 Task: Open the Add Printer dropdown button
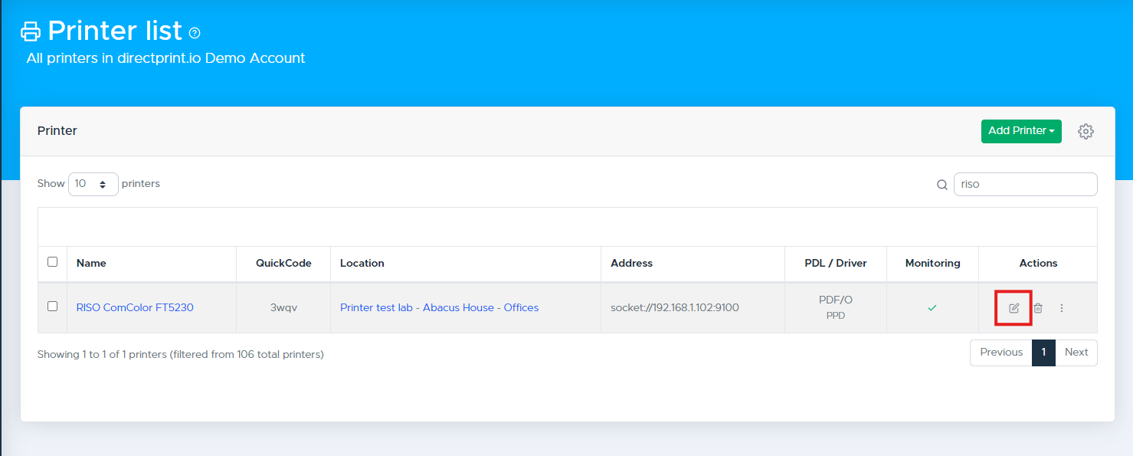coord(1021,131)
